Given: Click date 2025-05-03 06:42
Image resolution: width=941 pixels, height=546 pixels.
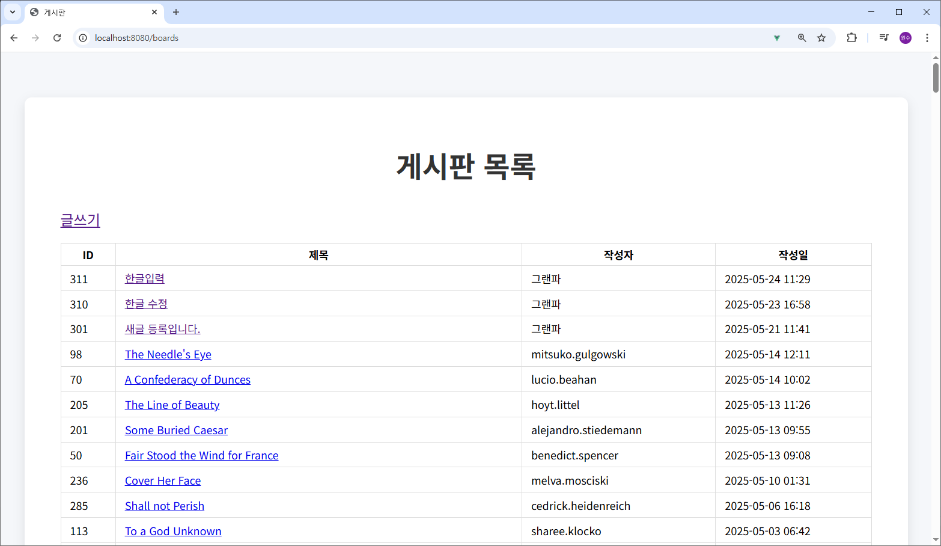Looking at the screenshot, I should pyautogui.click(x=767, y=531).
